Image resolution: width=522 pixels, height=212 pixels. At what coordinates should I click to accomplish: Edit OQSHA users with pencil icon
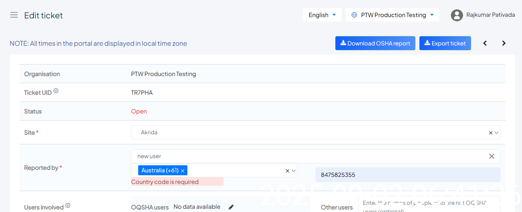(x=231, y=207)
